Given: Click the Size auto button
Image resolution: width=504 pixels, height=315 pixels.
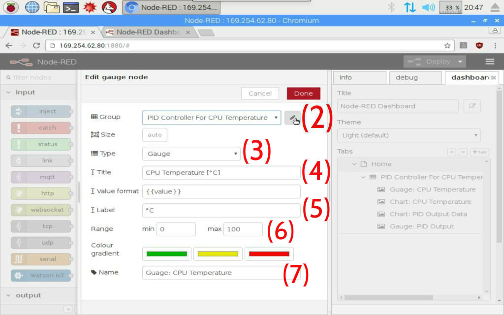Looking at the screenshot, I should (x=155, y=135).
